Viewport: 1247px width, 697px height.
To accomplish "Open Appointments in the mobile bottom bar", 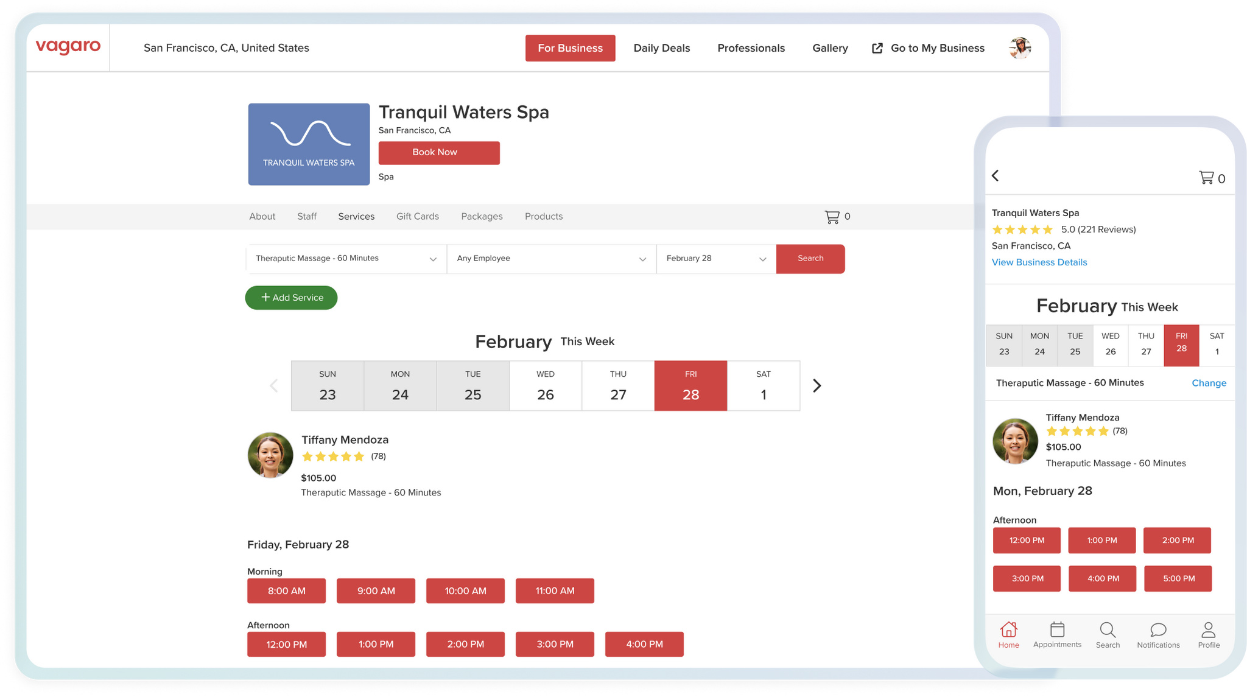I will coord(1057,635).
